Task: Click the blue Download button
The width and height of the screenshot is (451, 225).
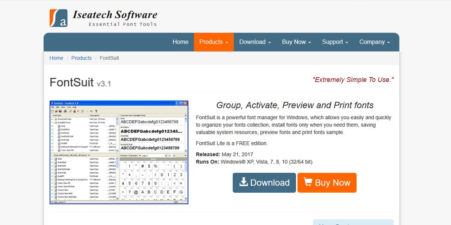Action: [x=264, y=183]
